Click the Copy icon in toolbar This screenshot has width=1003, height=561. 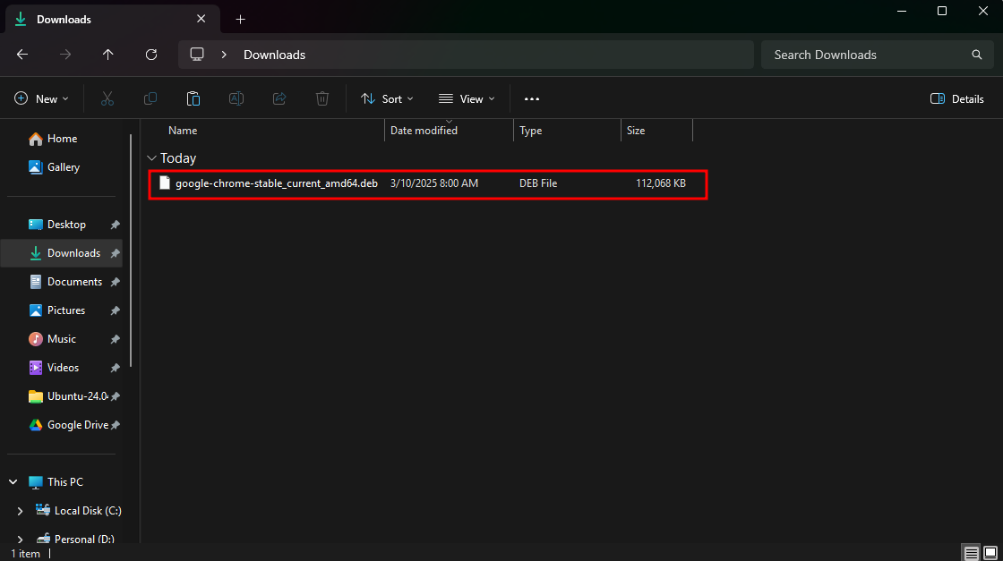coord(150,99)
